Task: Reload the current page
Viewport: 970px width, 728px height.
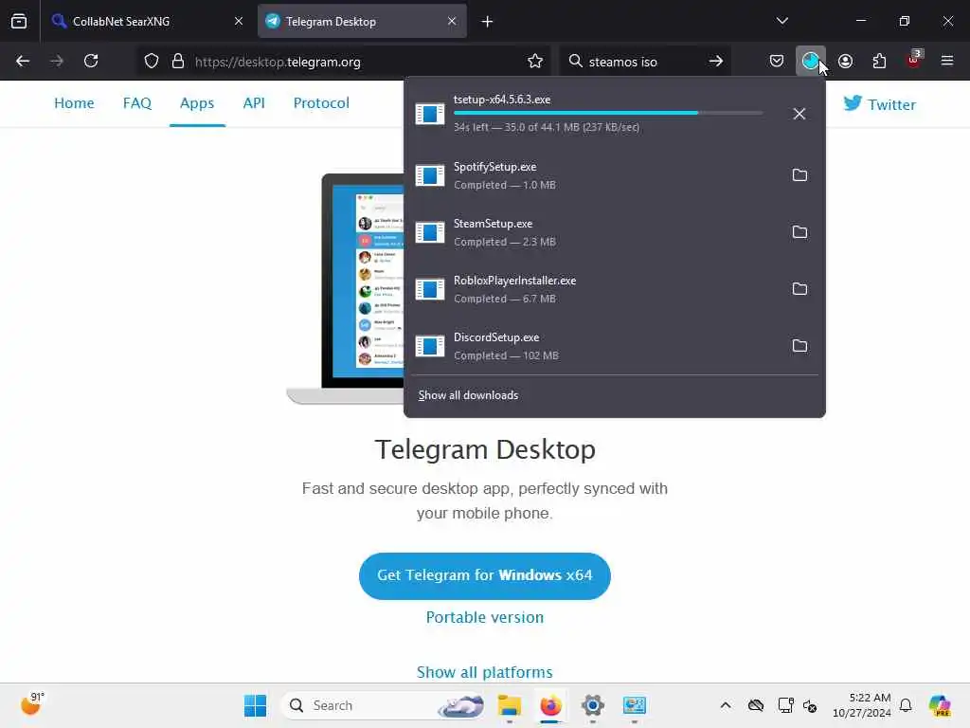Action: point(91,62)
